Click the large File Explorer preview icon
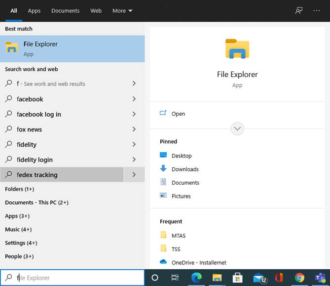The height and width of the screenshot is (286, 330). (x=237, y=49)
